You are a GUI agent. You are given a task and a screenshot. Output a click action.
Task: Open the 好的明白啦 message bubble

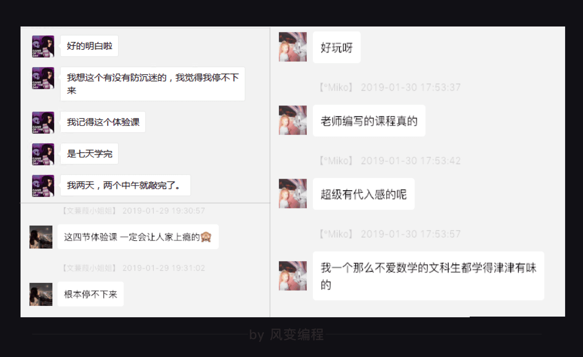[89, 46]
